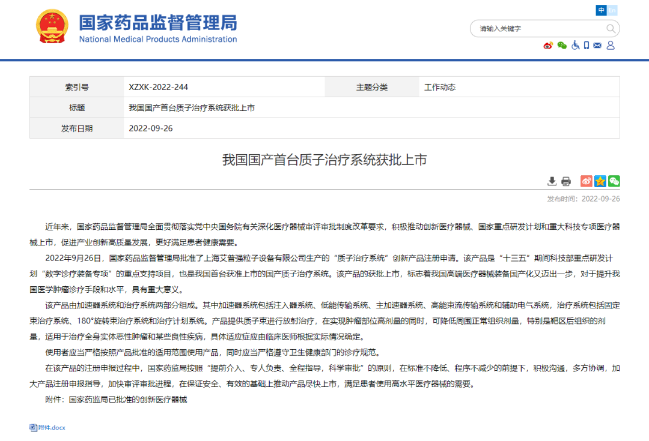
Task: Focus the 请输入关键字 search field
Action: pyautogui.click(x=538, y=29)
